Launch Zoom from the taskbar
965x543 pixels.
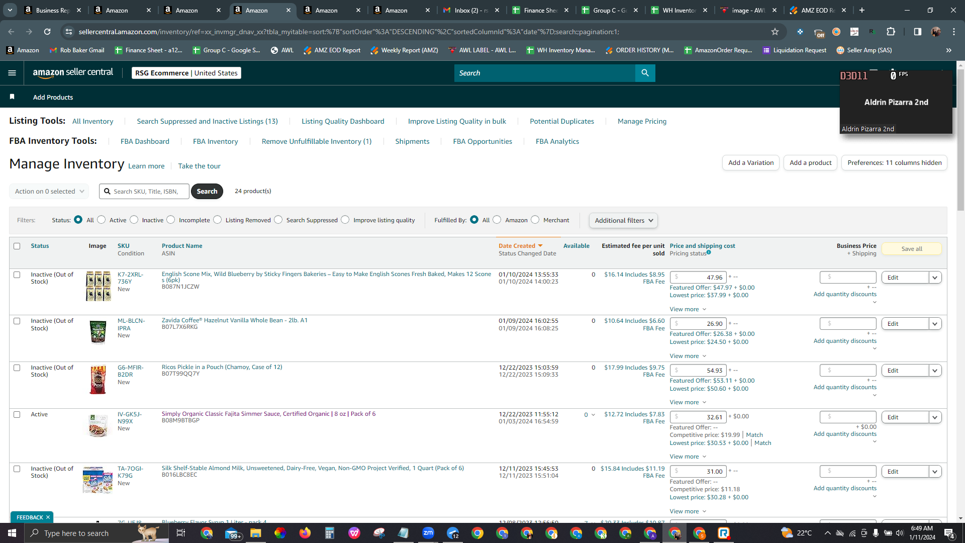(x=428, y=533)
